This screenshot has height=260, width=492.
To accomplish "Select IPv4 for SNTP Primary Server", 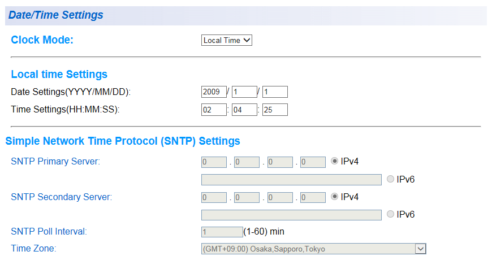I will click(x=335, y=161).
